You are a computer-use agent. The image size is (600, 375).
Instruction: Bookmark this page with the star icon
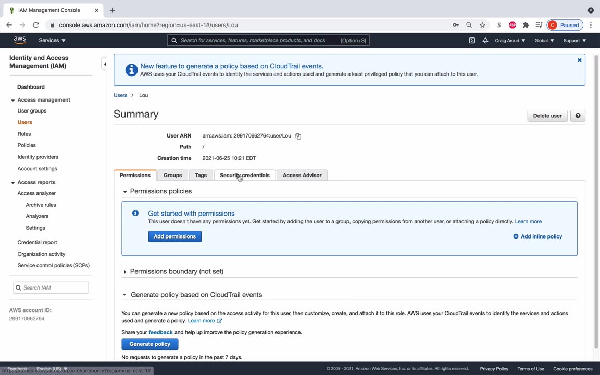(482, 25)
